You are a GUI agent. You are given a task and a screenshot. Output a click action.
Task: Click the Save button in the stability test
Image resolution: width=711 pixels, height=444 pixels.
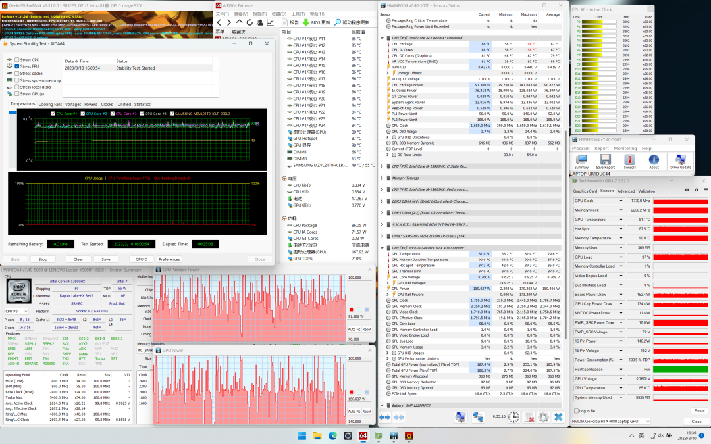(x=105, y=260)
